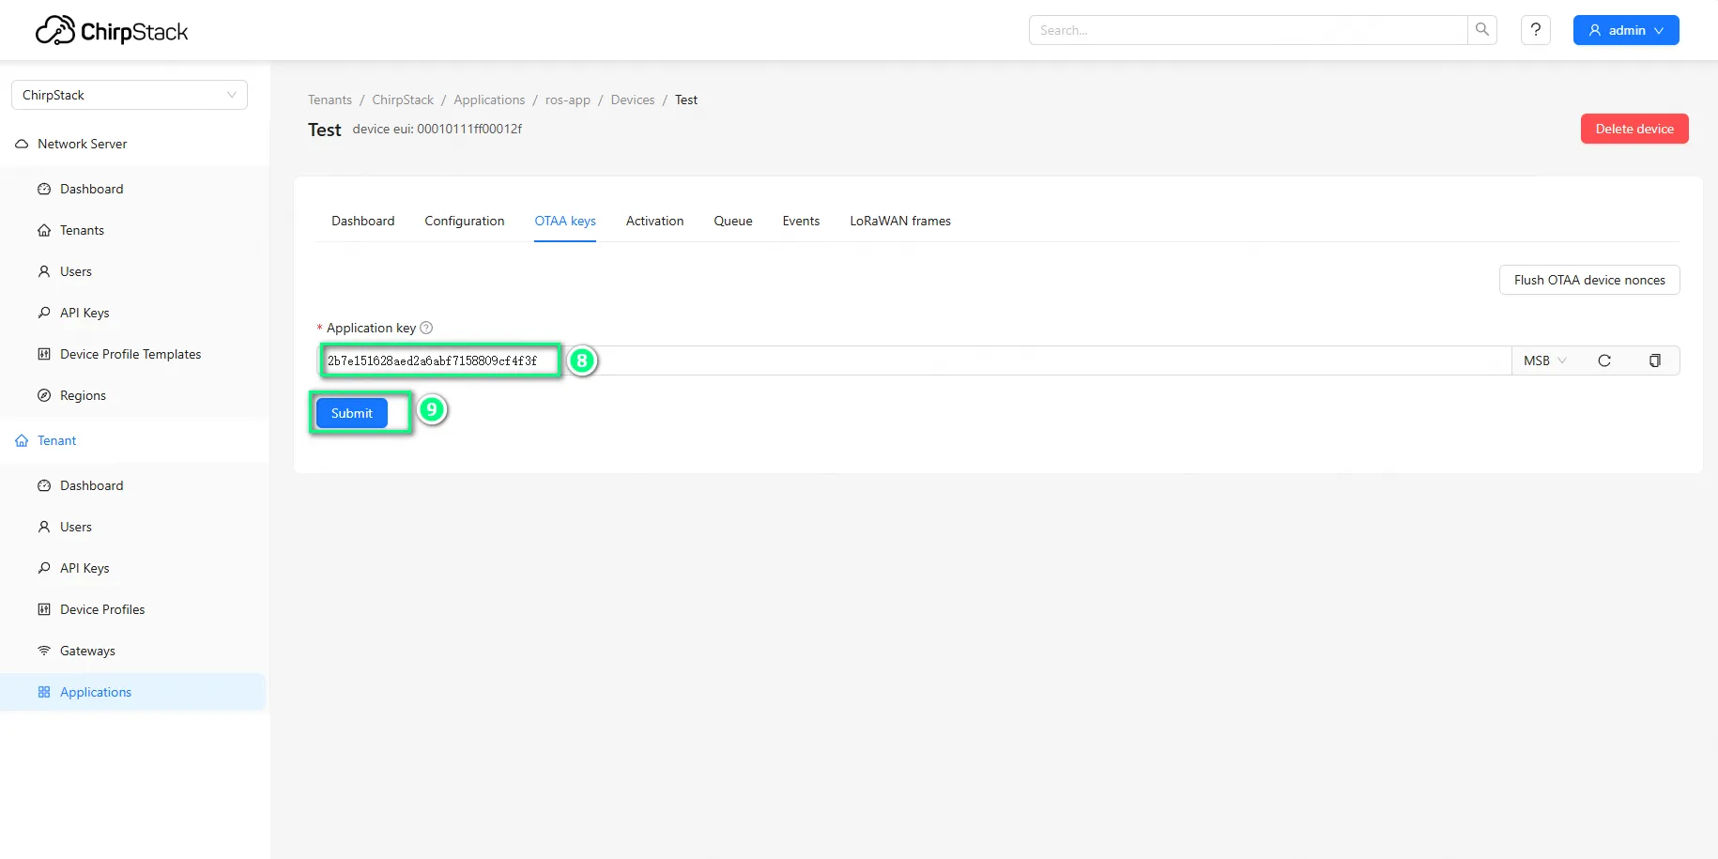Expand the admin user menu
This screenshot has height=859, width=1718.
pos(1625,30)
